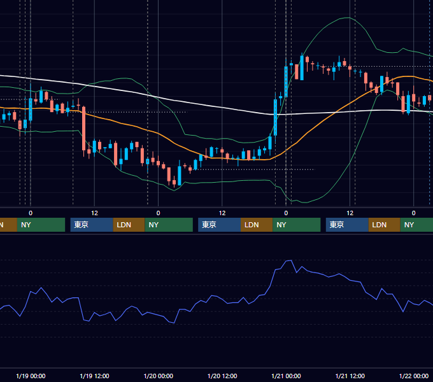Select the LDN session block before 1/22 00:00

click(385, 225)
